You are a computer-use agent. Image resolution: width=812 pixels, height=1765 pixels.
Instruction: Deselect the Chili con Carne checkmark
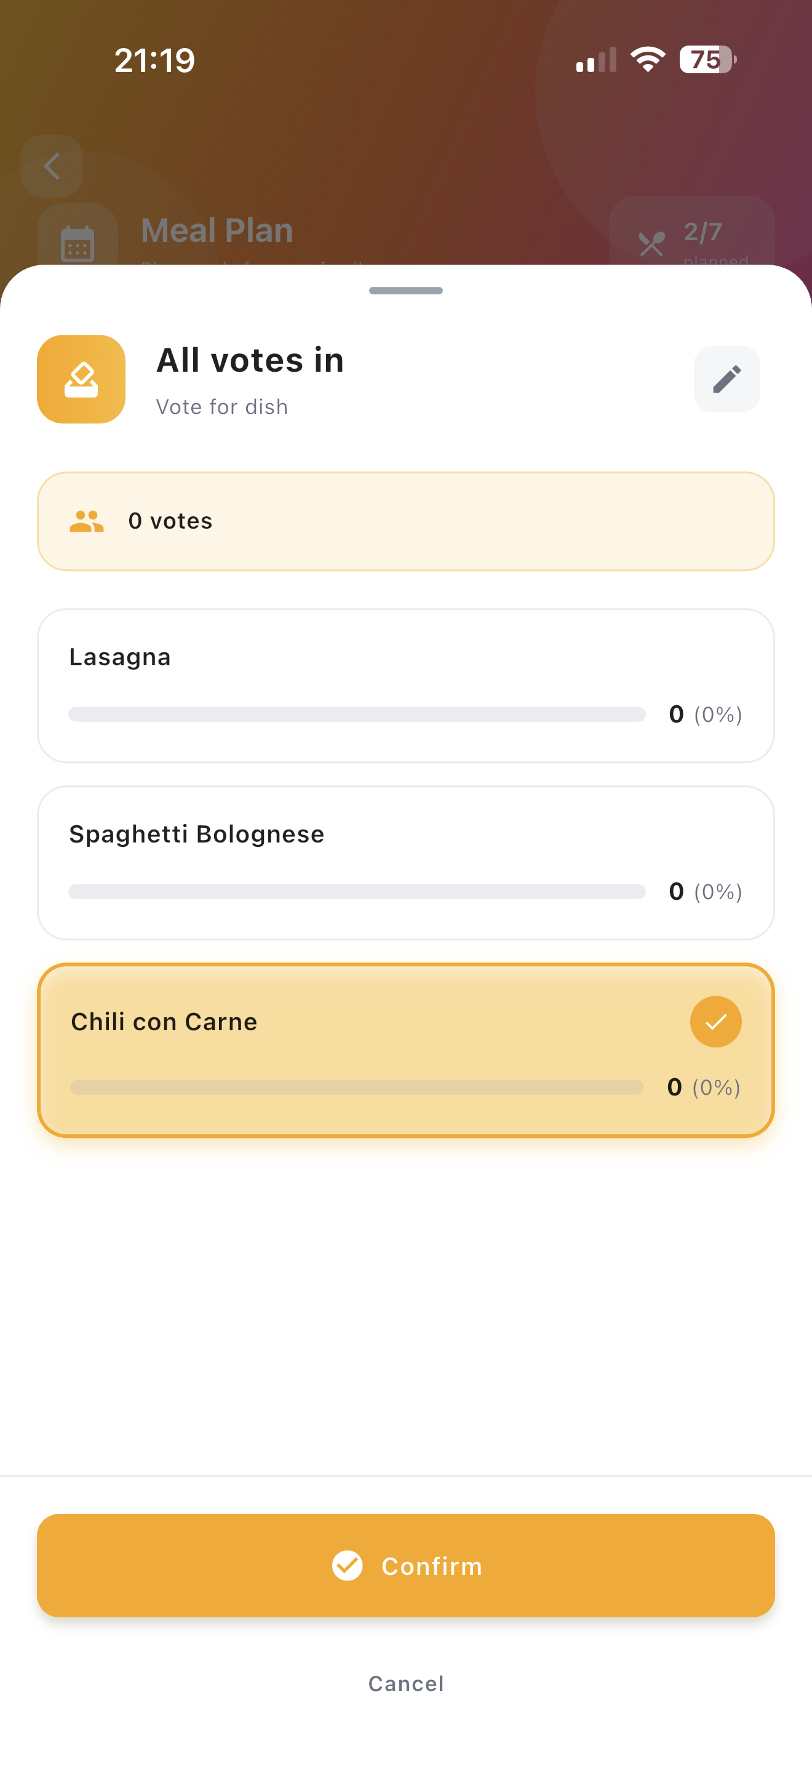[x=715, y=1022]
